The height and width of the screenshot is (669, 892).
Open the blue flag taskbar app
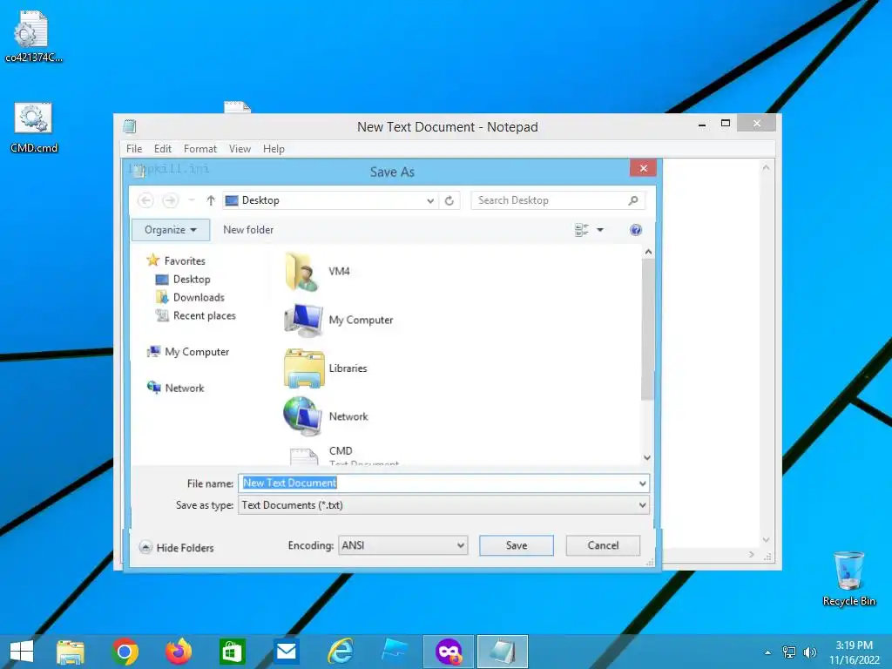tap(395, 652)
